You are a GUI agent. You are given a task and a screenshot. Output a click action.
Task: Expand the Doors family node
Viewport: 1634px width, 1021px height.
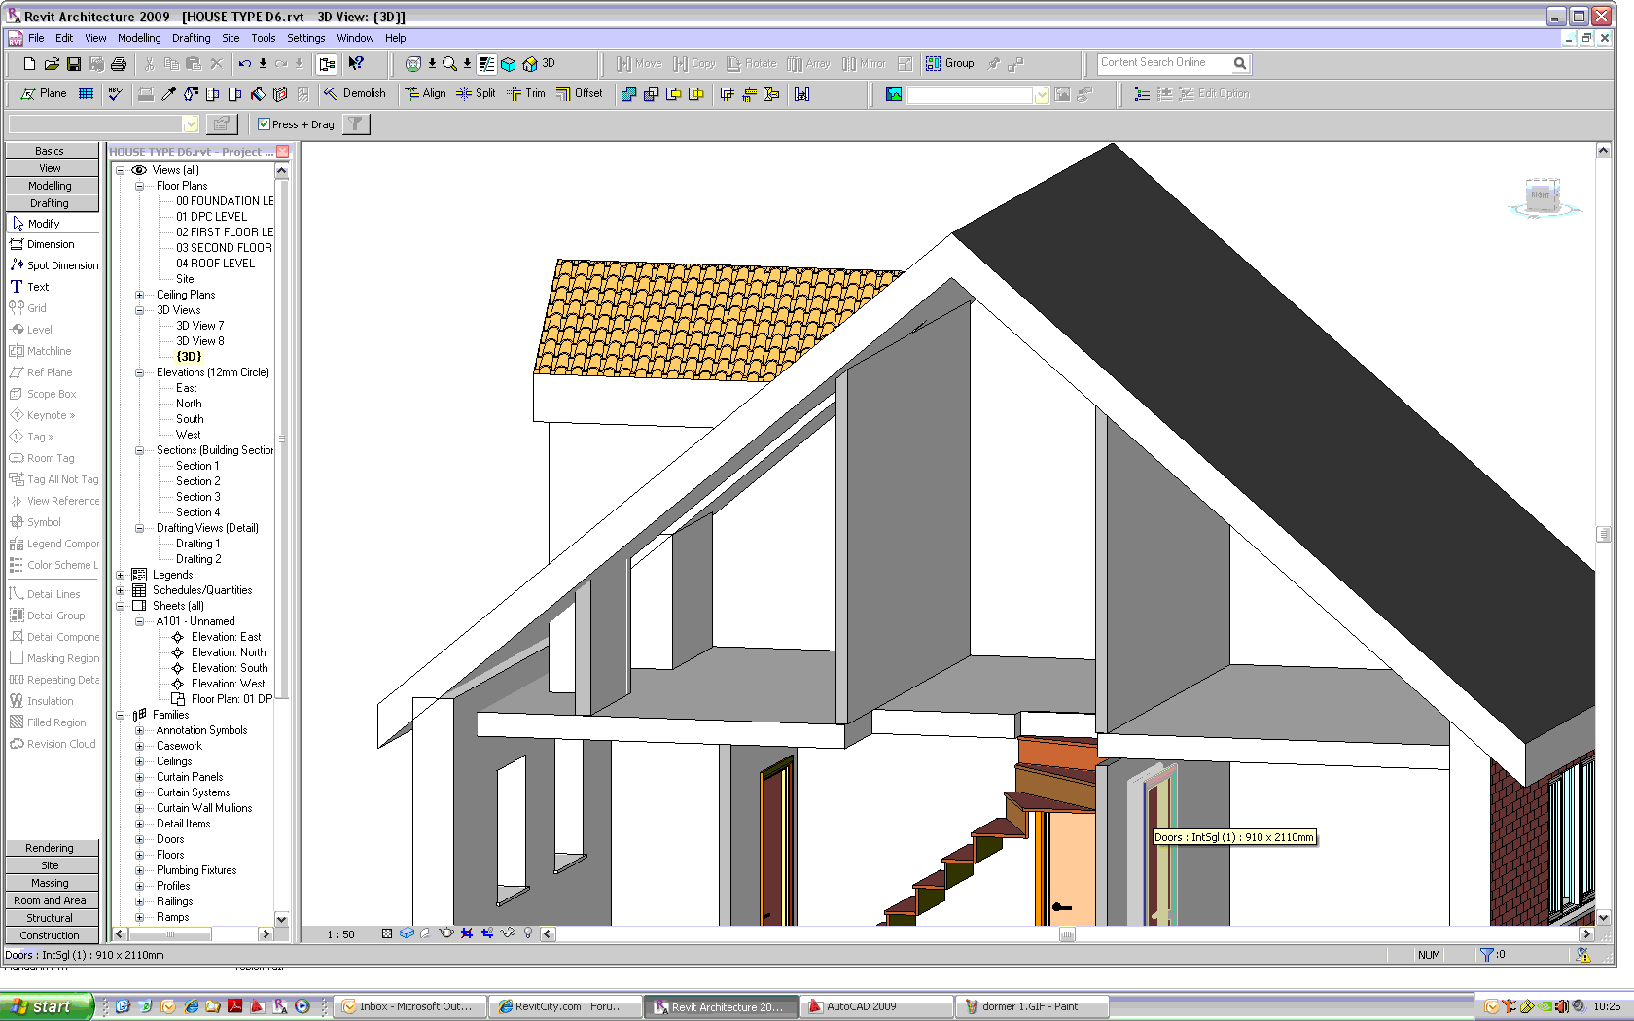point(139,839)
